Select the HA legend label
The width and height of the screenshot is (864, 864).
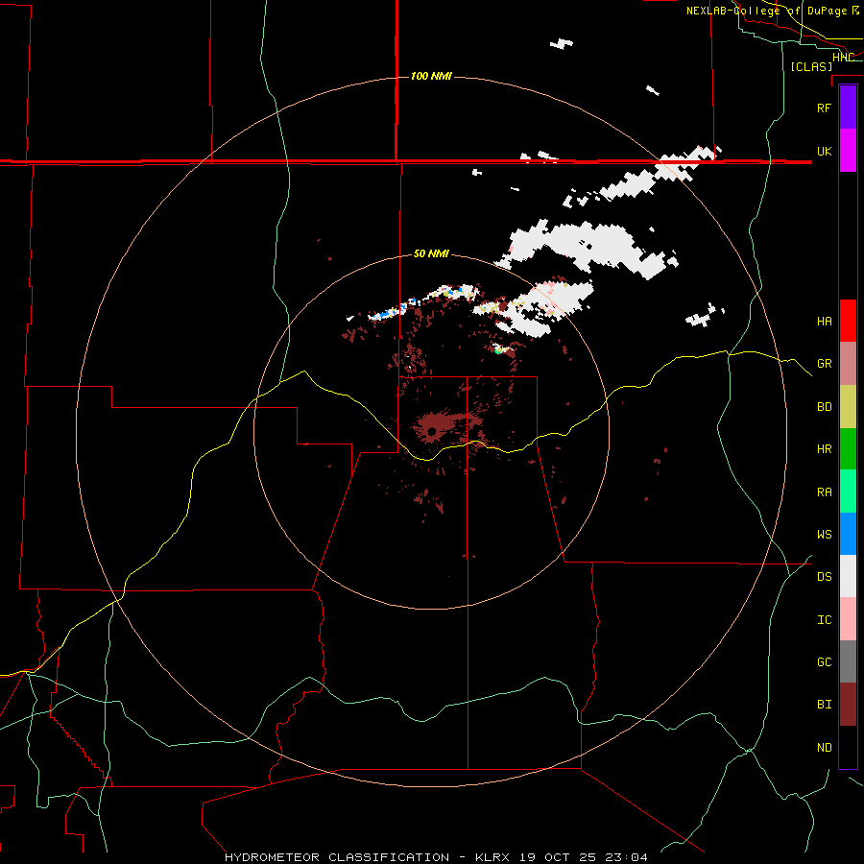tap(824, 321)
